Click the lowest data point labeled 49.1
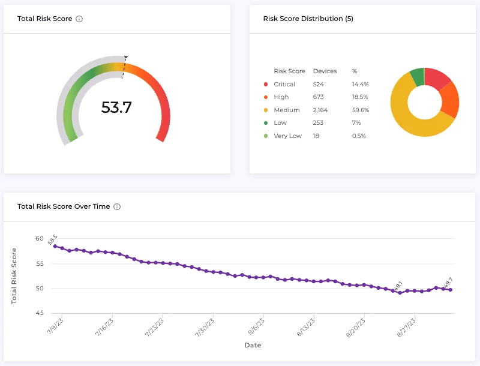Screen dimensions: 480x366 click(400, 293)
